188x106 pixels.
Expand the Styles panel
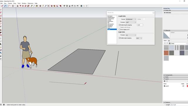164,77
